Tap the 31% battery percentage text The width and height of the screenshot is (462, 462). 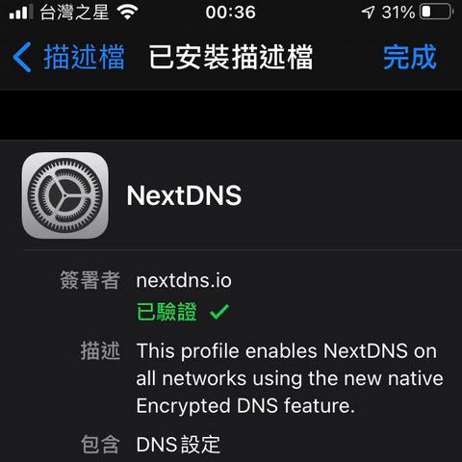pos(398,13)
